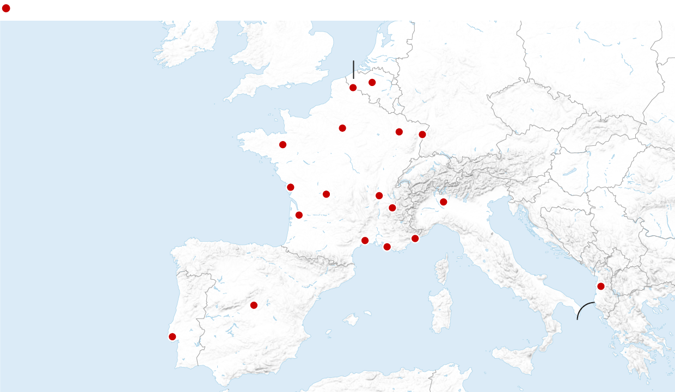Screen dimensions: 675x392
Task: Open the red marker at Bordeaux
Action: coord(299,215)
